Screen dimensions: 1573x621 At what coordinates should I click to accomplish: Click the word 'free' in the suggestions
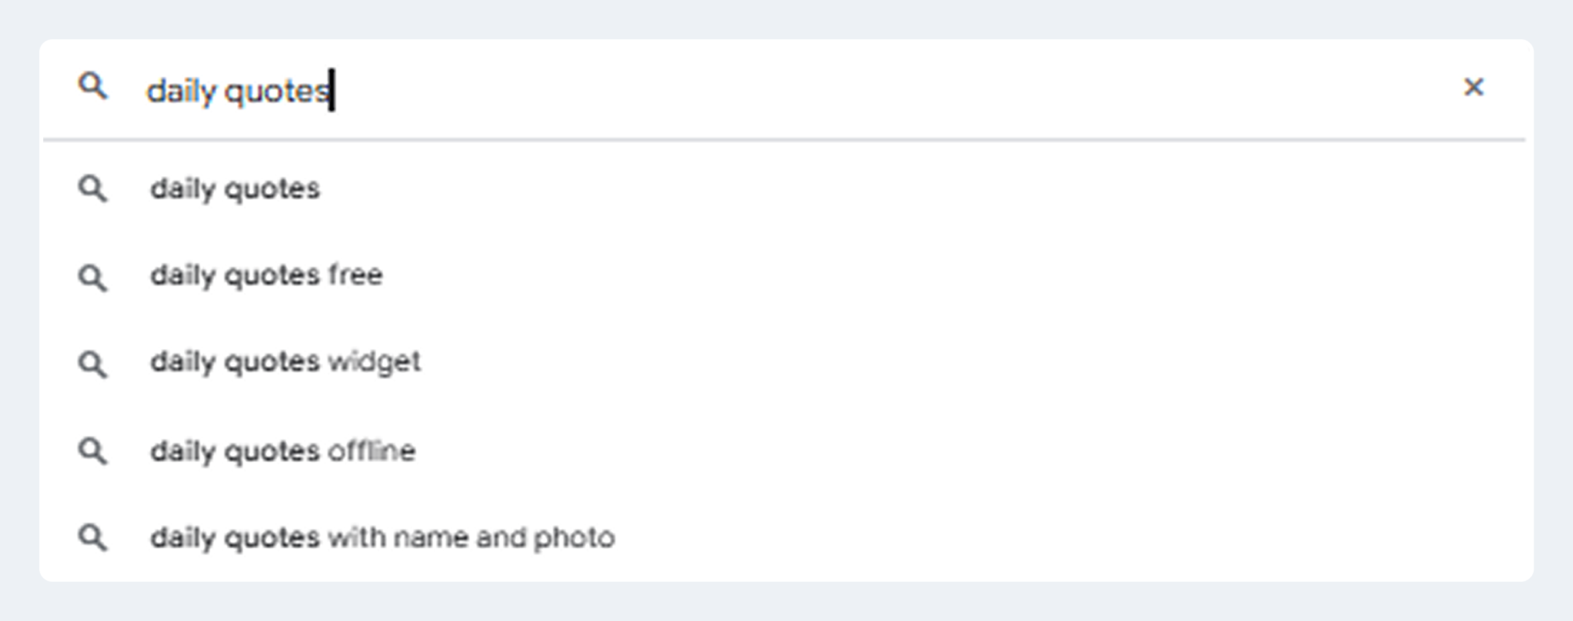pos(355,275)
